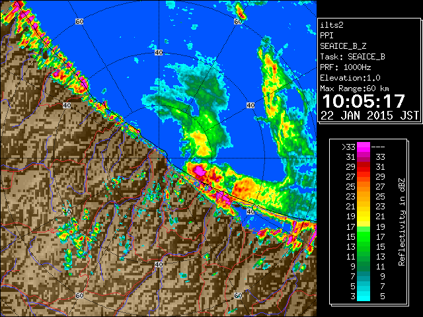The image size is (423, 317).
Task: Select the "Elevation:1.0" value
Action: coord(350,78)
